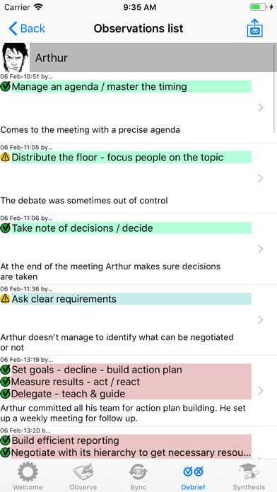Click green check beside Manage an agenda
The height and width of the screenshot is (492, 277).
[x=6, y=87]
